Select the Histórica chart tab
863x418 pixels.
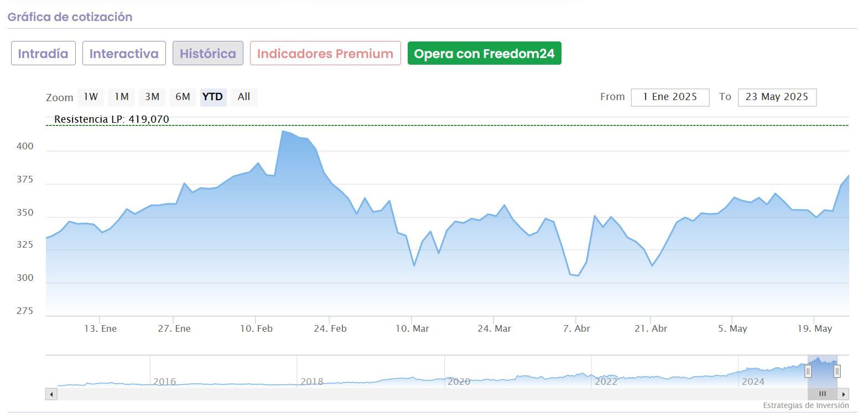pyautogui.click(x=207, y=54)
